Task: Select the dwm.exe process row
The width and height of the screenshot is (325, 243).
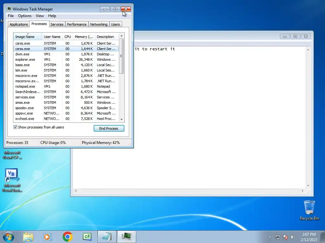Action: pos(66,54)
